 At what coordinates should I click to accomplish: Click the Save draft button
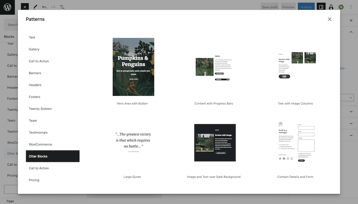(x=270, y=7)
